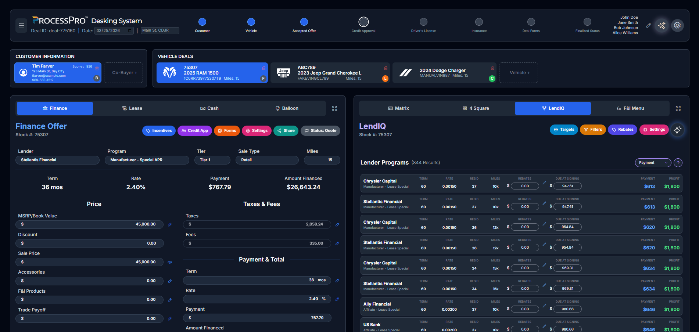Open the Tier 1 dropdown
699x332 pixels.
212,160
